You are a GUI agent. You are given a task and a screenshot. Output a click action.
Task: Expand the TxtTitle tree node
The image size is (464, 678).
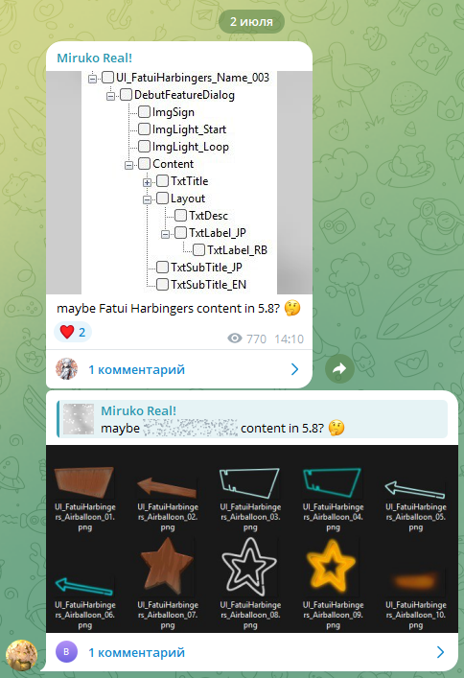[147, 182]
